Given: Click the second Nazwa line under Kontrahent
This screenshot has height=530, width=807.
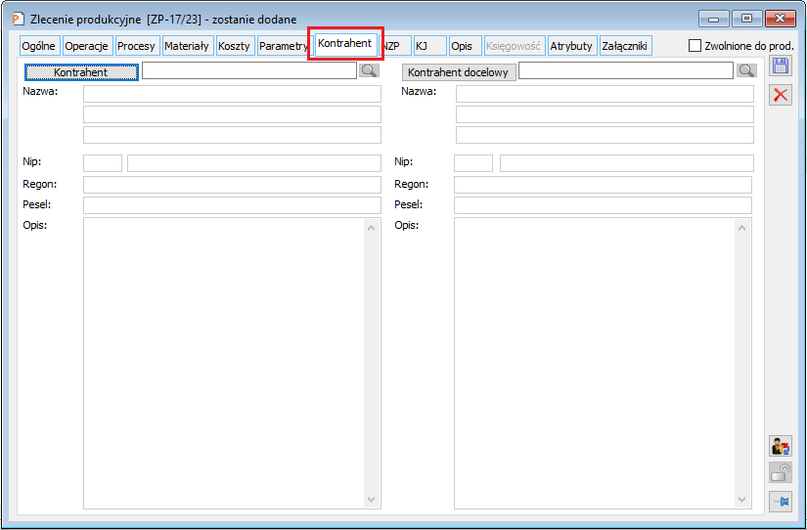Looking at the screenshot, I should click(x=232, y=114).
